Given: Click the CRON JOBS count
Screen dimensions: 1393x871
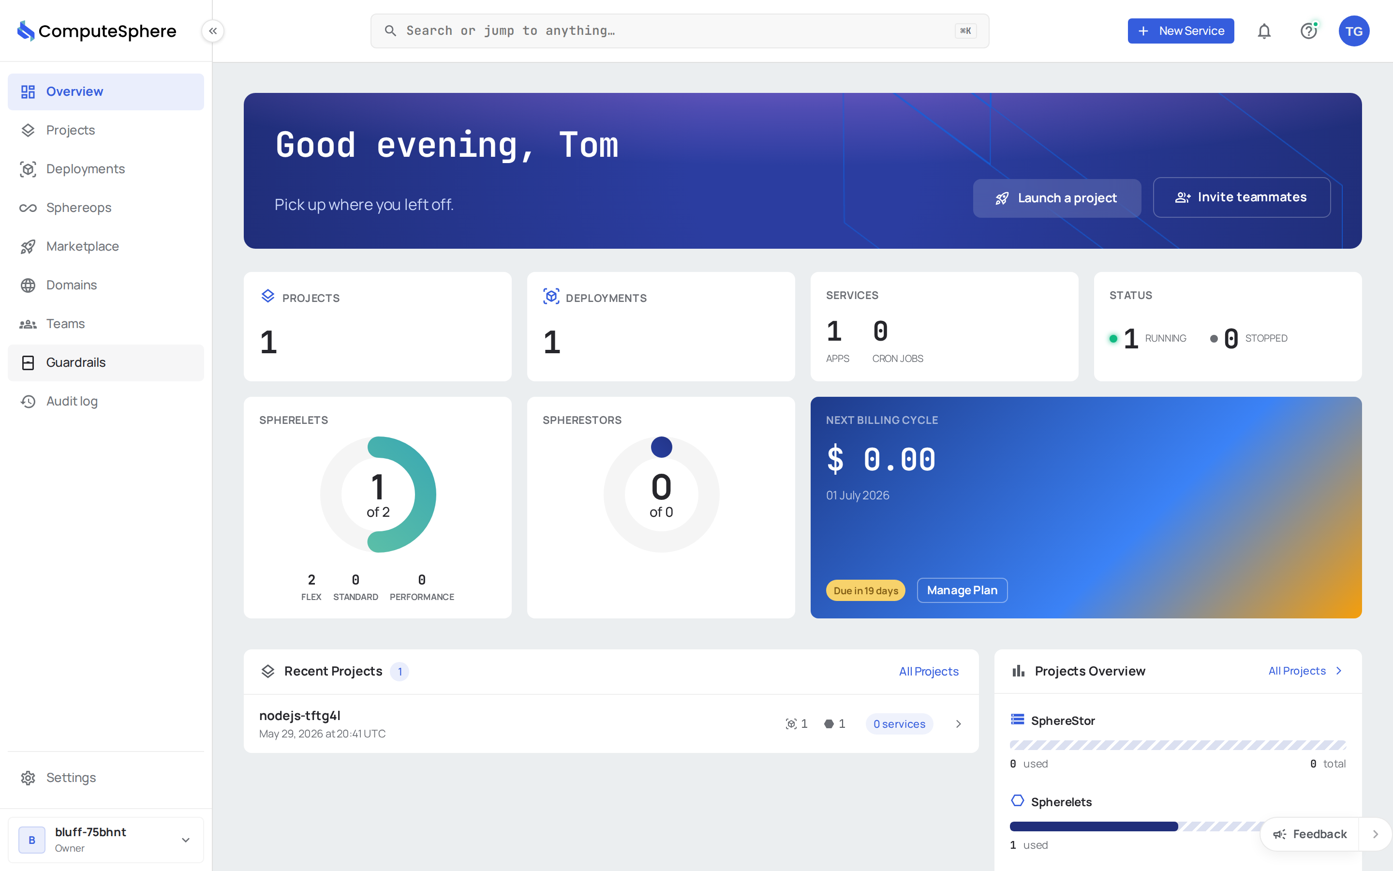Looking at the screenshot, I should [881, 331].
